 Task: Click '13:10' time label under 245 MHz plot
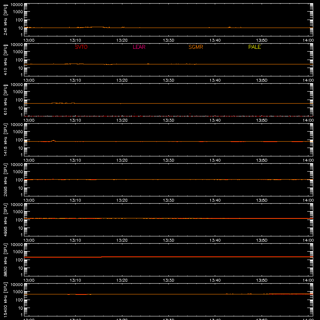click(x=75, y=40)
